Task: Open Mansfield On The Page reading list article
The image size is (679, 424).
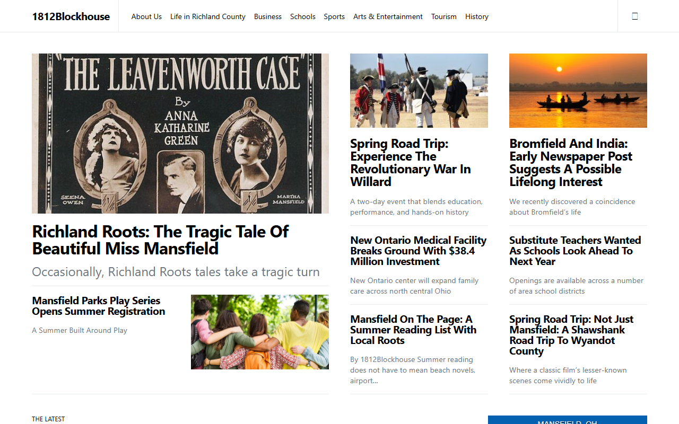Action: coord(413,330)
